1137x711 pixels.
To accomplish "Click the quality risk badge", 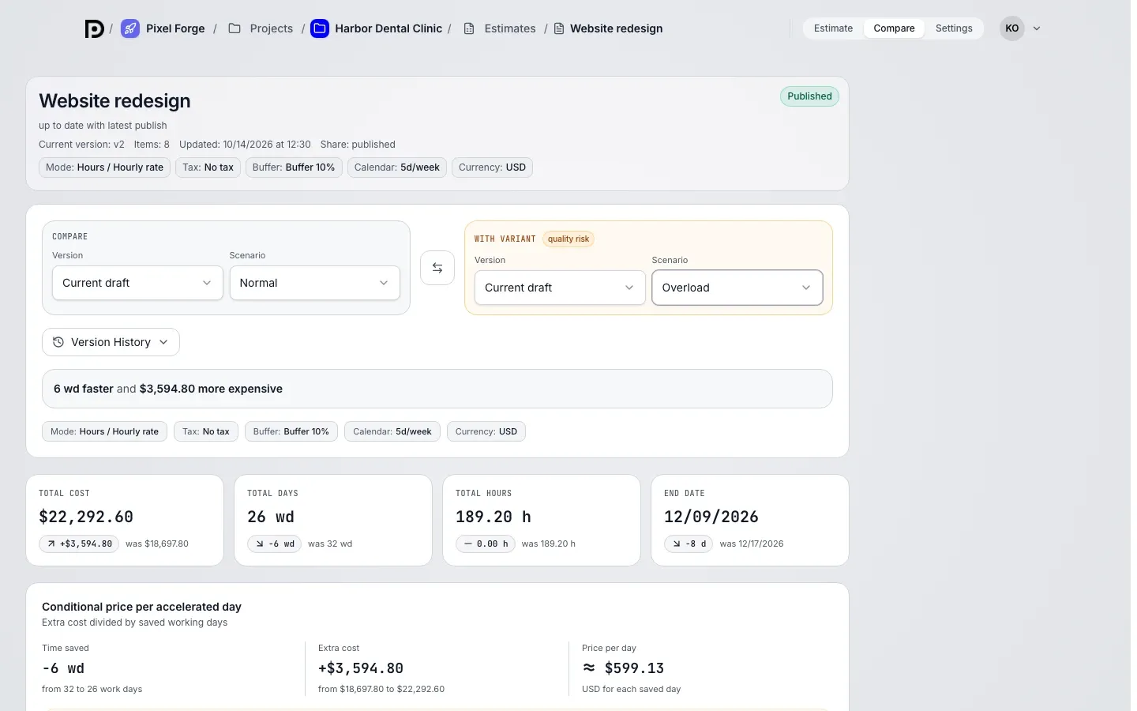I will (x=568, y=239).
